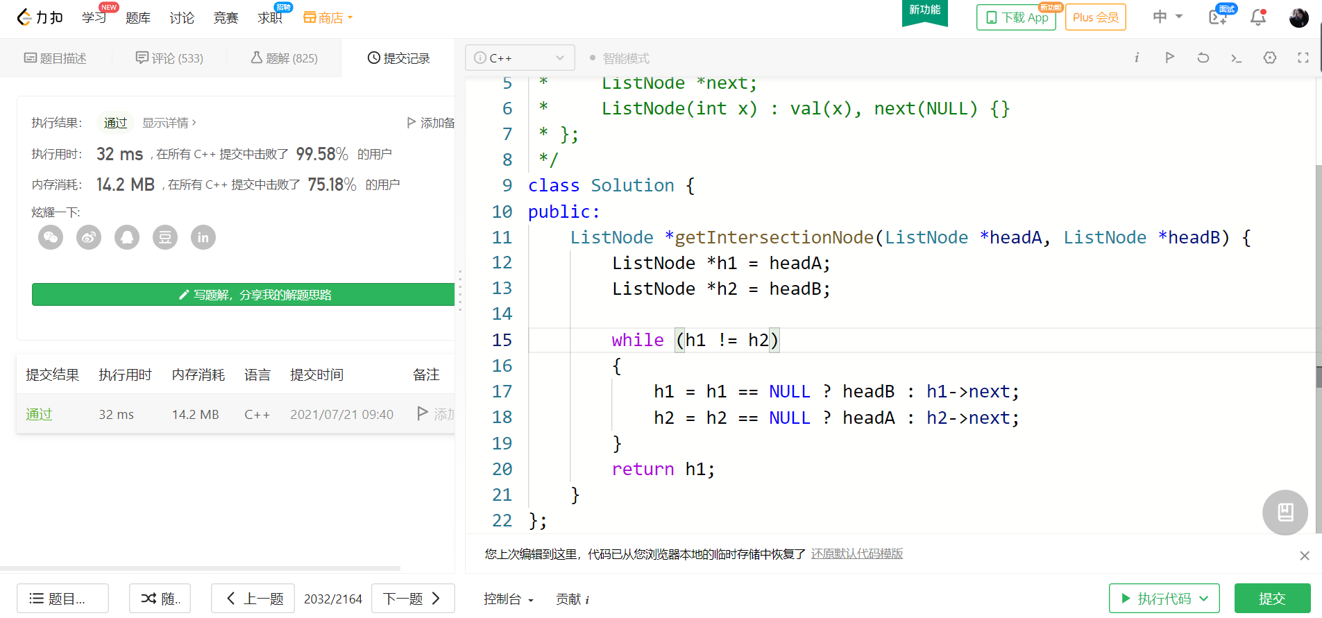Go to 下一题 next problem

413,598
